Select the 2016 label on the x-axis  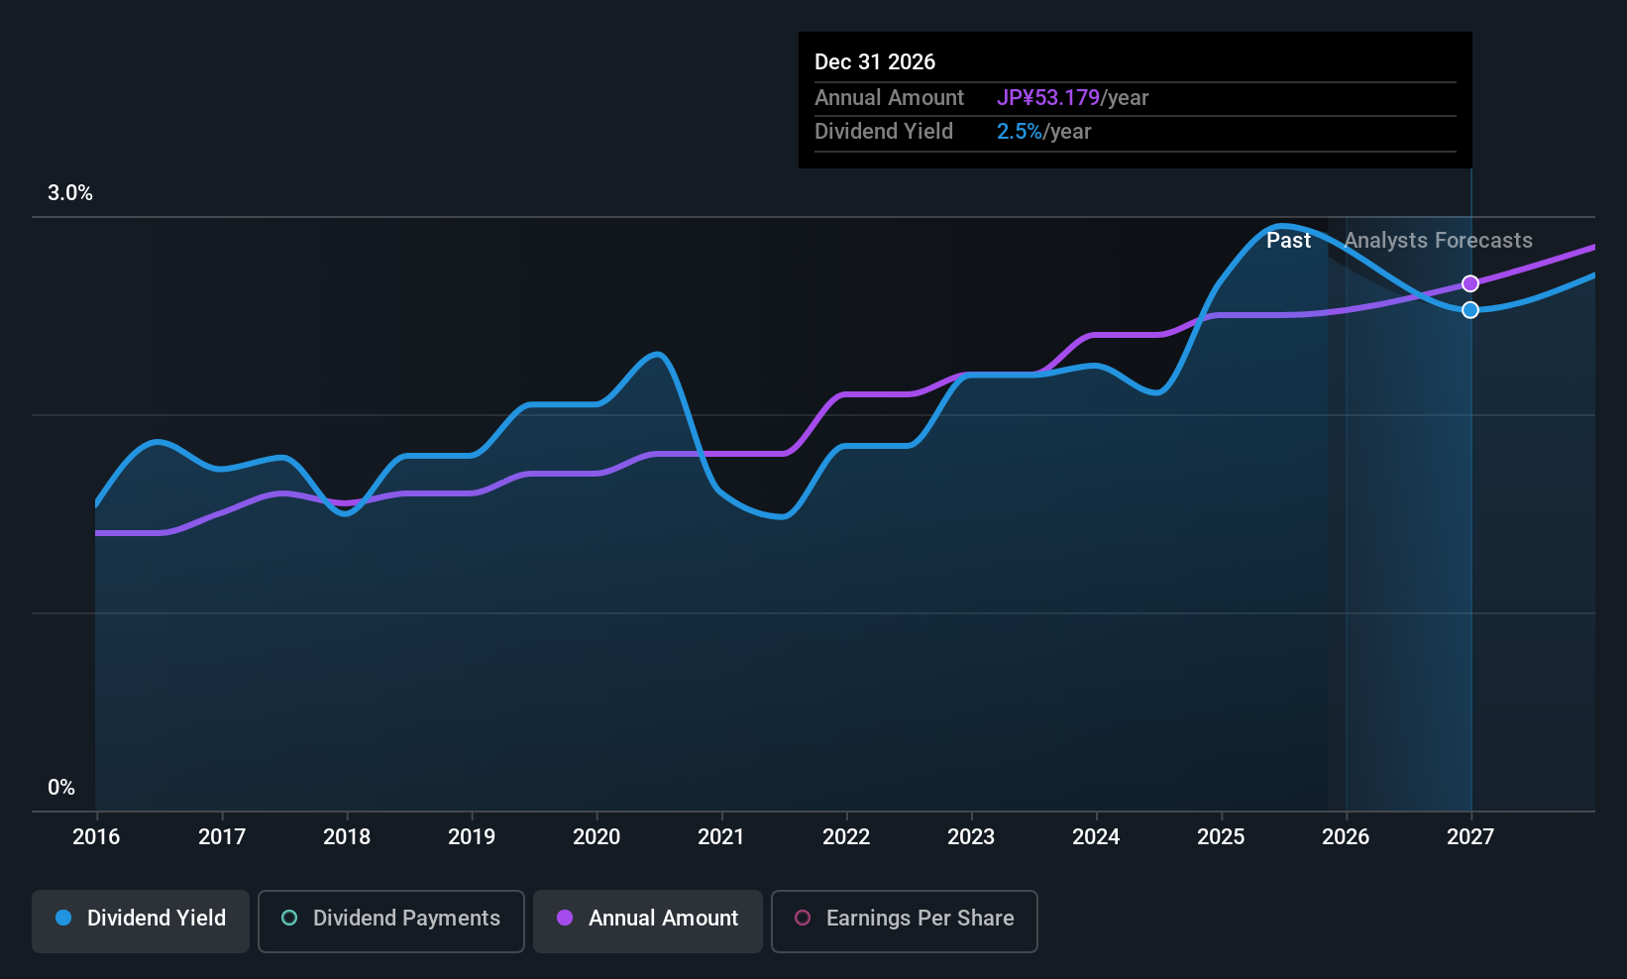pos(95,837)
